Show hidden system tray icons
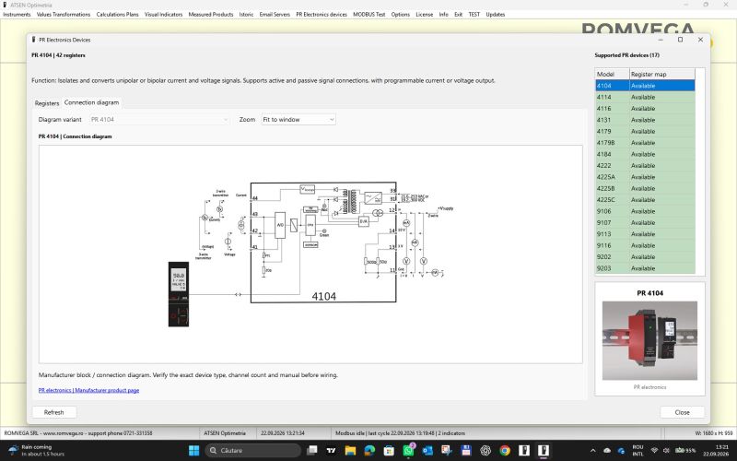The width and height of the screenshot is (737, 461). pyautogui.click(x=592, y=451)
